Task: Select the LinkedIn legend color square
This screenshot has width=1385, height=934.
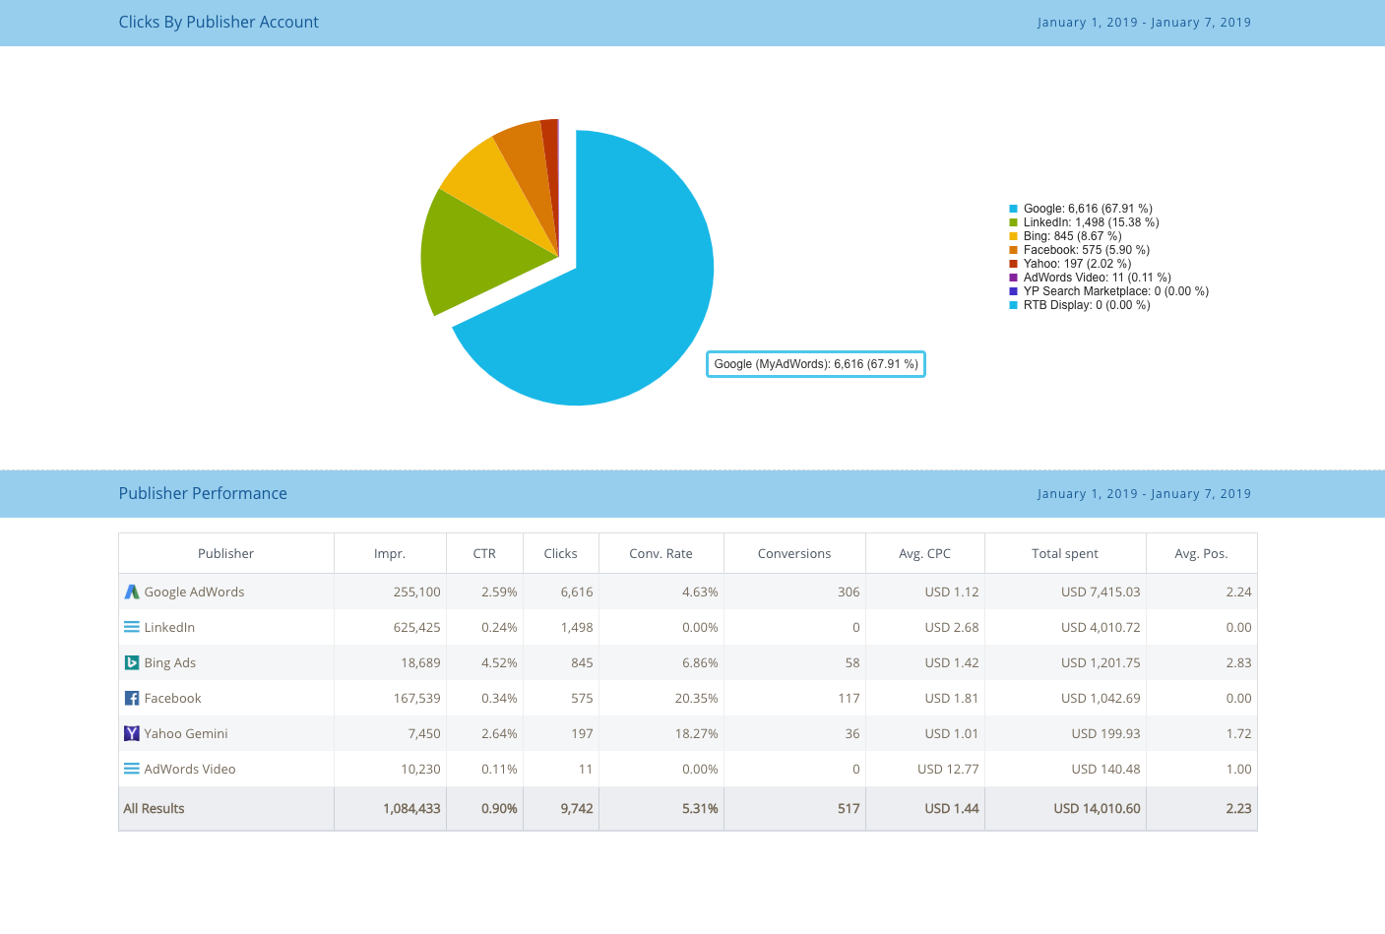Action: [1013, 222]
